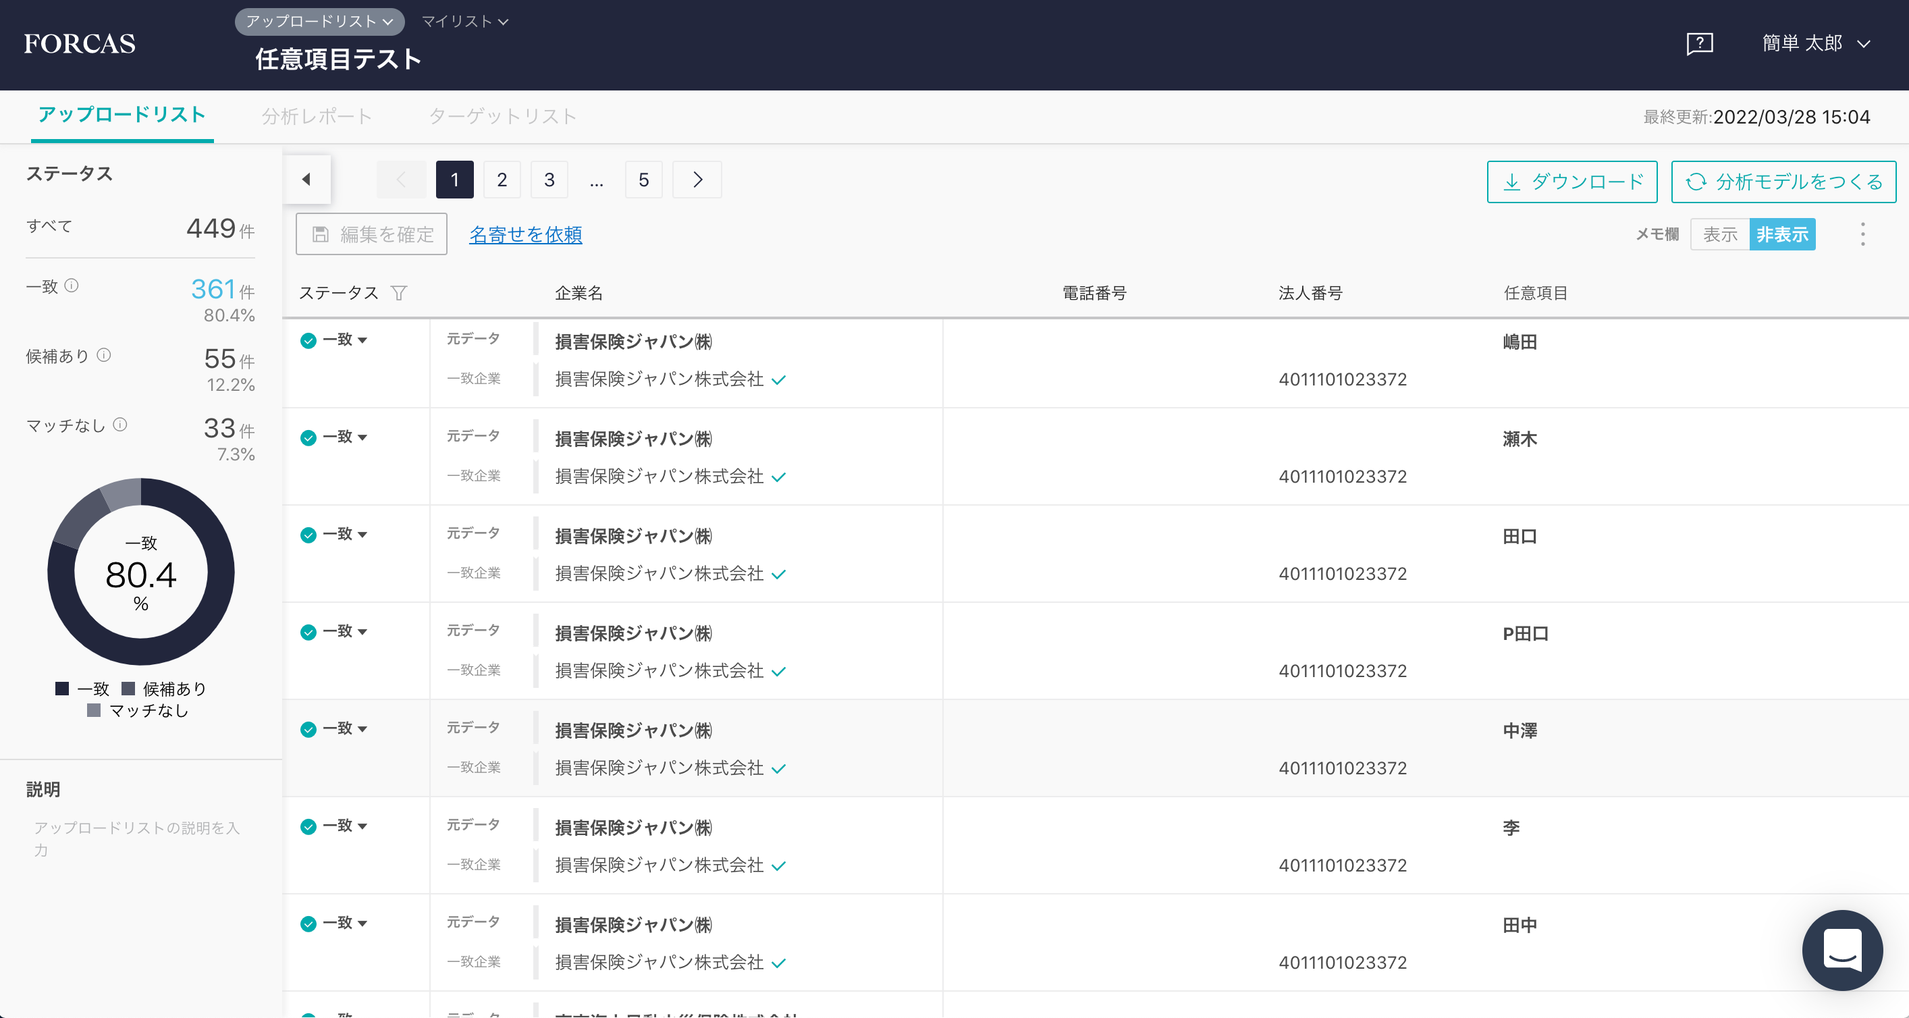Switch to the 分析レポート tab
This screenshot has width=1909, height=1018.
point(317,116)
